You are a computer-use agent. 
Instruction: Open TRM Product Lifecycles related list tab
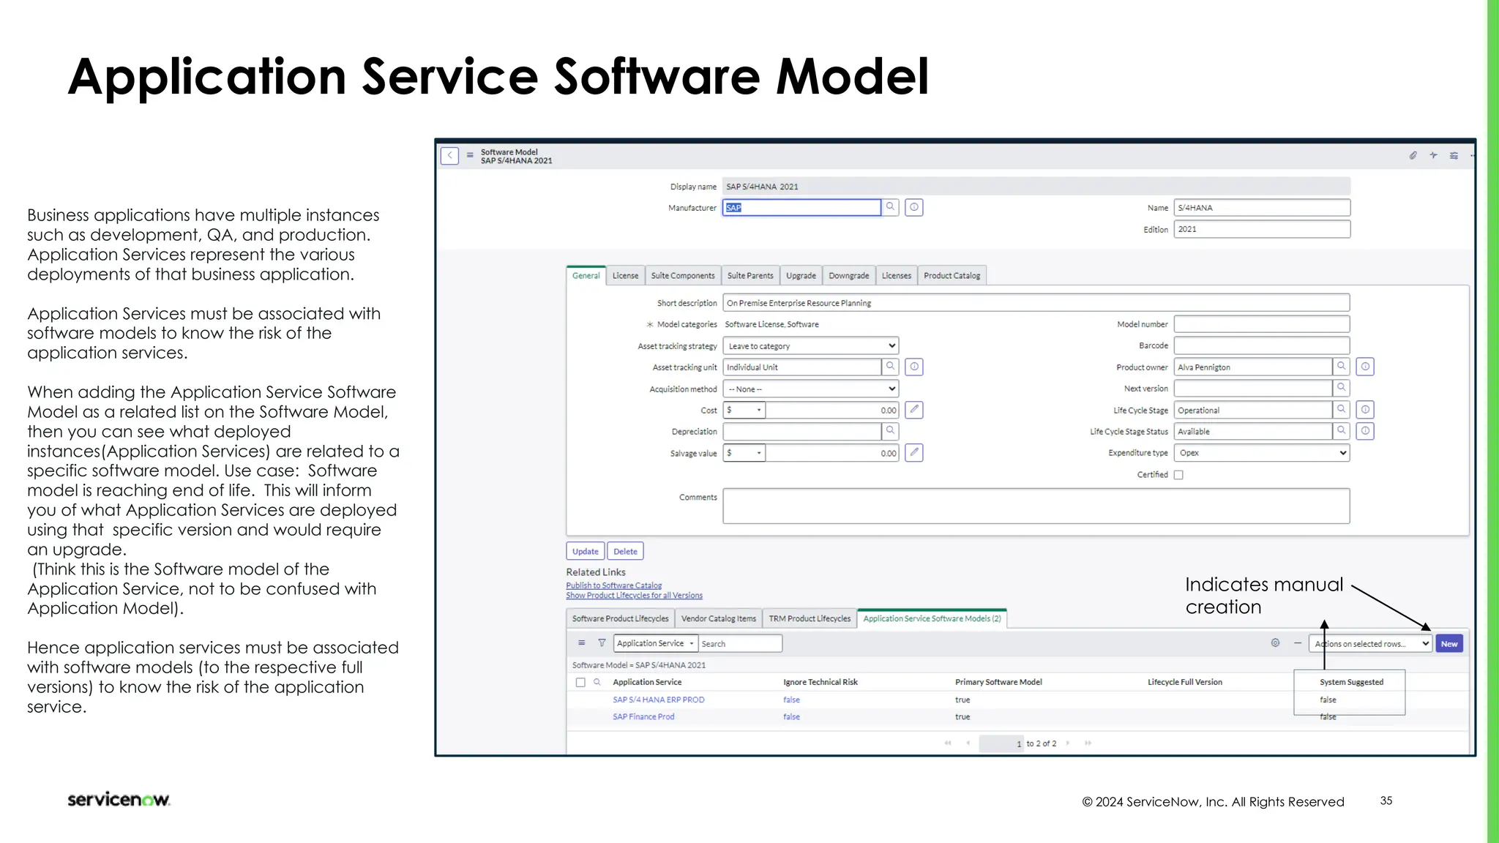[x=810, y=618]
